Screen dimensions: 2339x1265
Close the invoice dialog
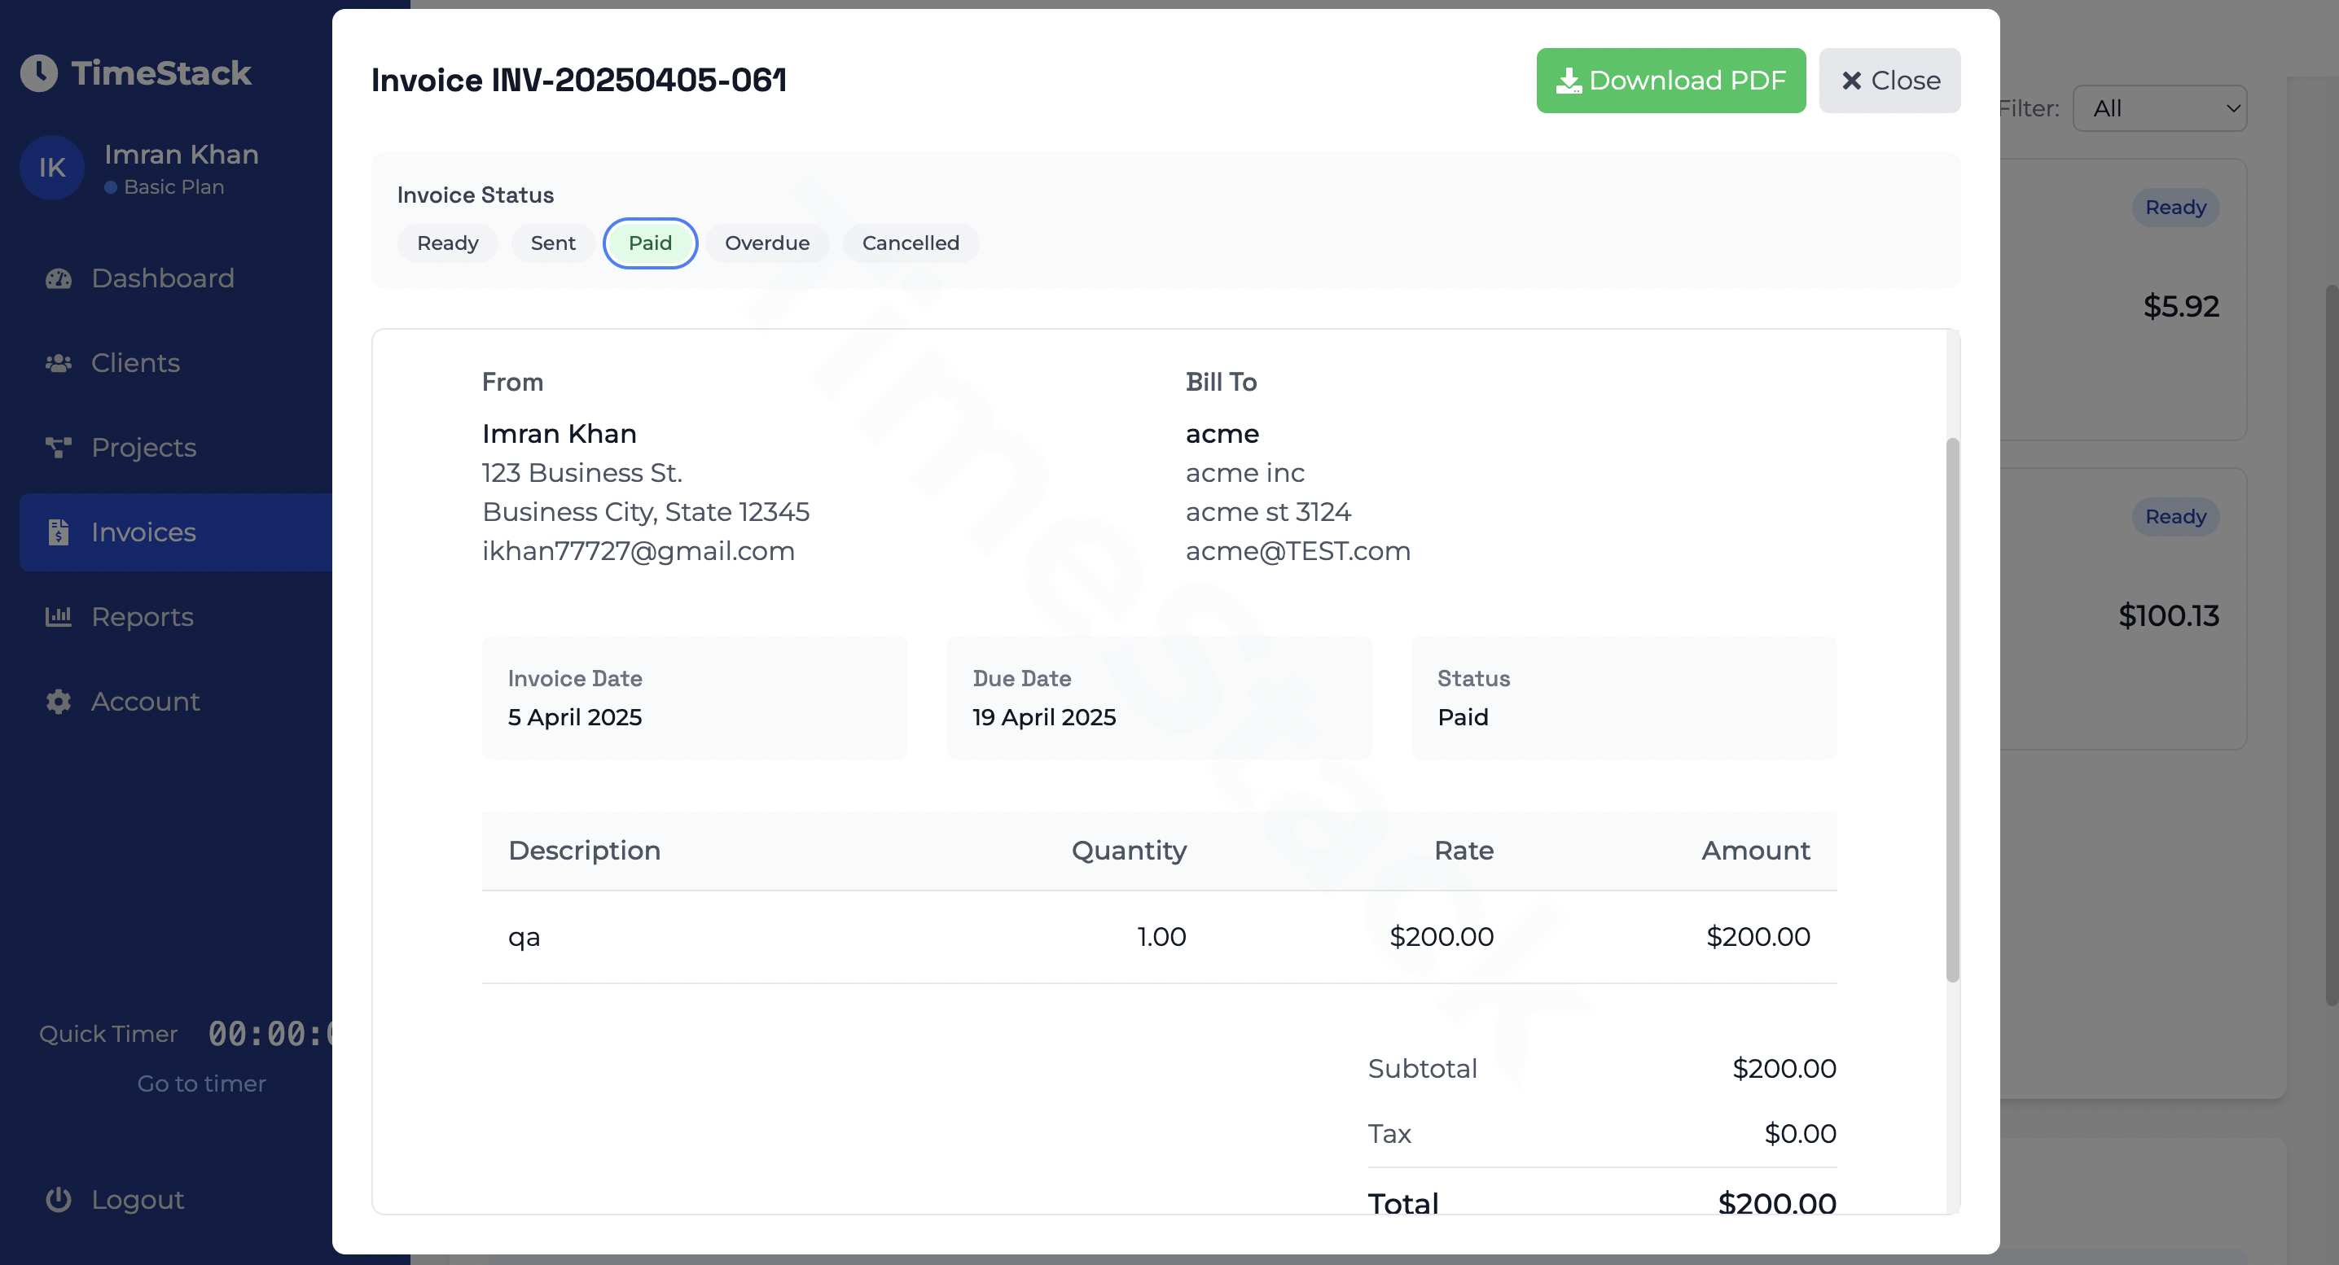[1889, 81]
